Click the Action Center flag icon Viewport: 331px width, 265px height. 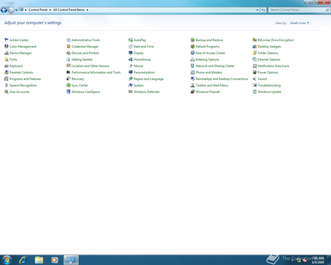tap(6, 40)
